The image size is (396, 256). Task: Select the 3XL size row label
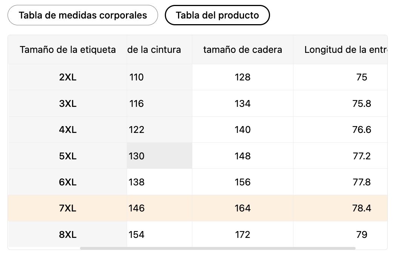[68, 103]
